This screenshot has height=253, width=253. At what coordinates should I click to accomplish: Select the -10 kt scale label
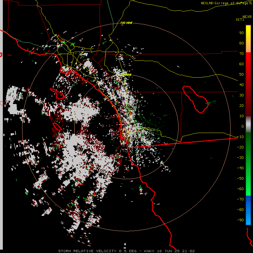(240, 137)
